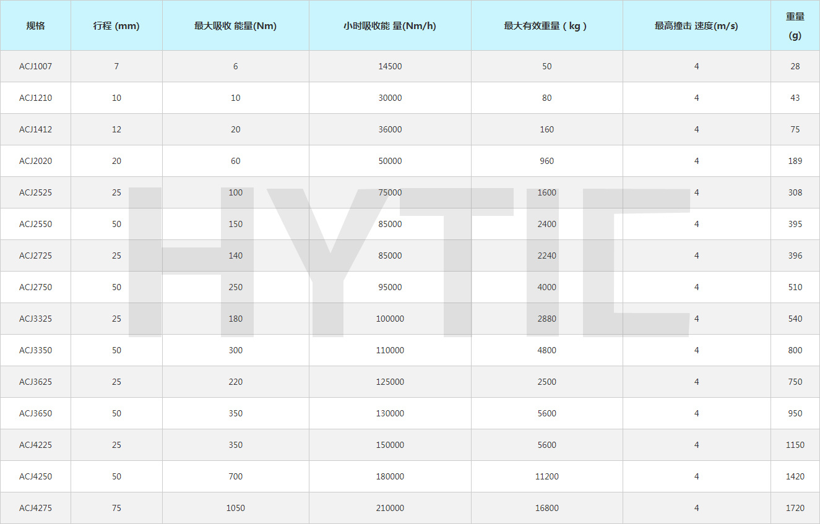The height and width of the screenshot is (524, 820).
Task: Select the ACJ2020 model cell
Action: (x=35, y=161)
